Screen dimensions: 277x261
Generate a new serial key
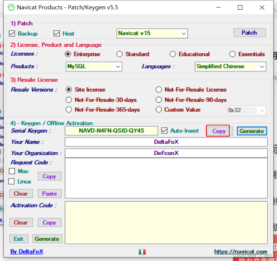click(x=252, y=131)
